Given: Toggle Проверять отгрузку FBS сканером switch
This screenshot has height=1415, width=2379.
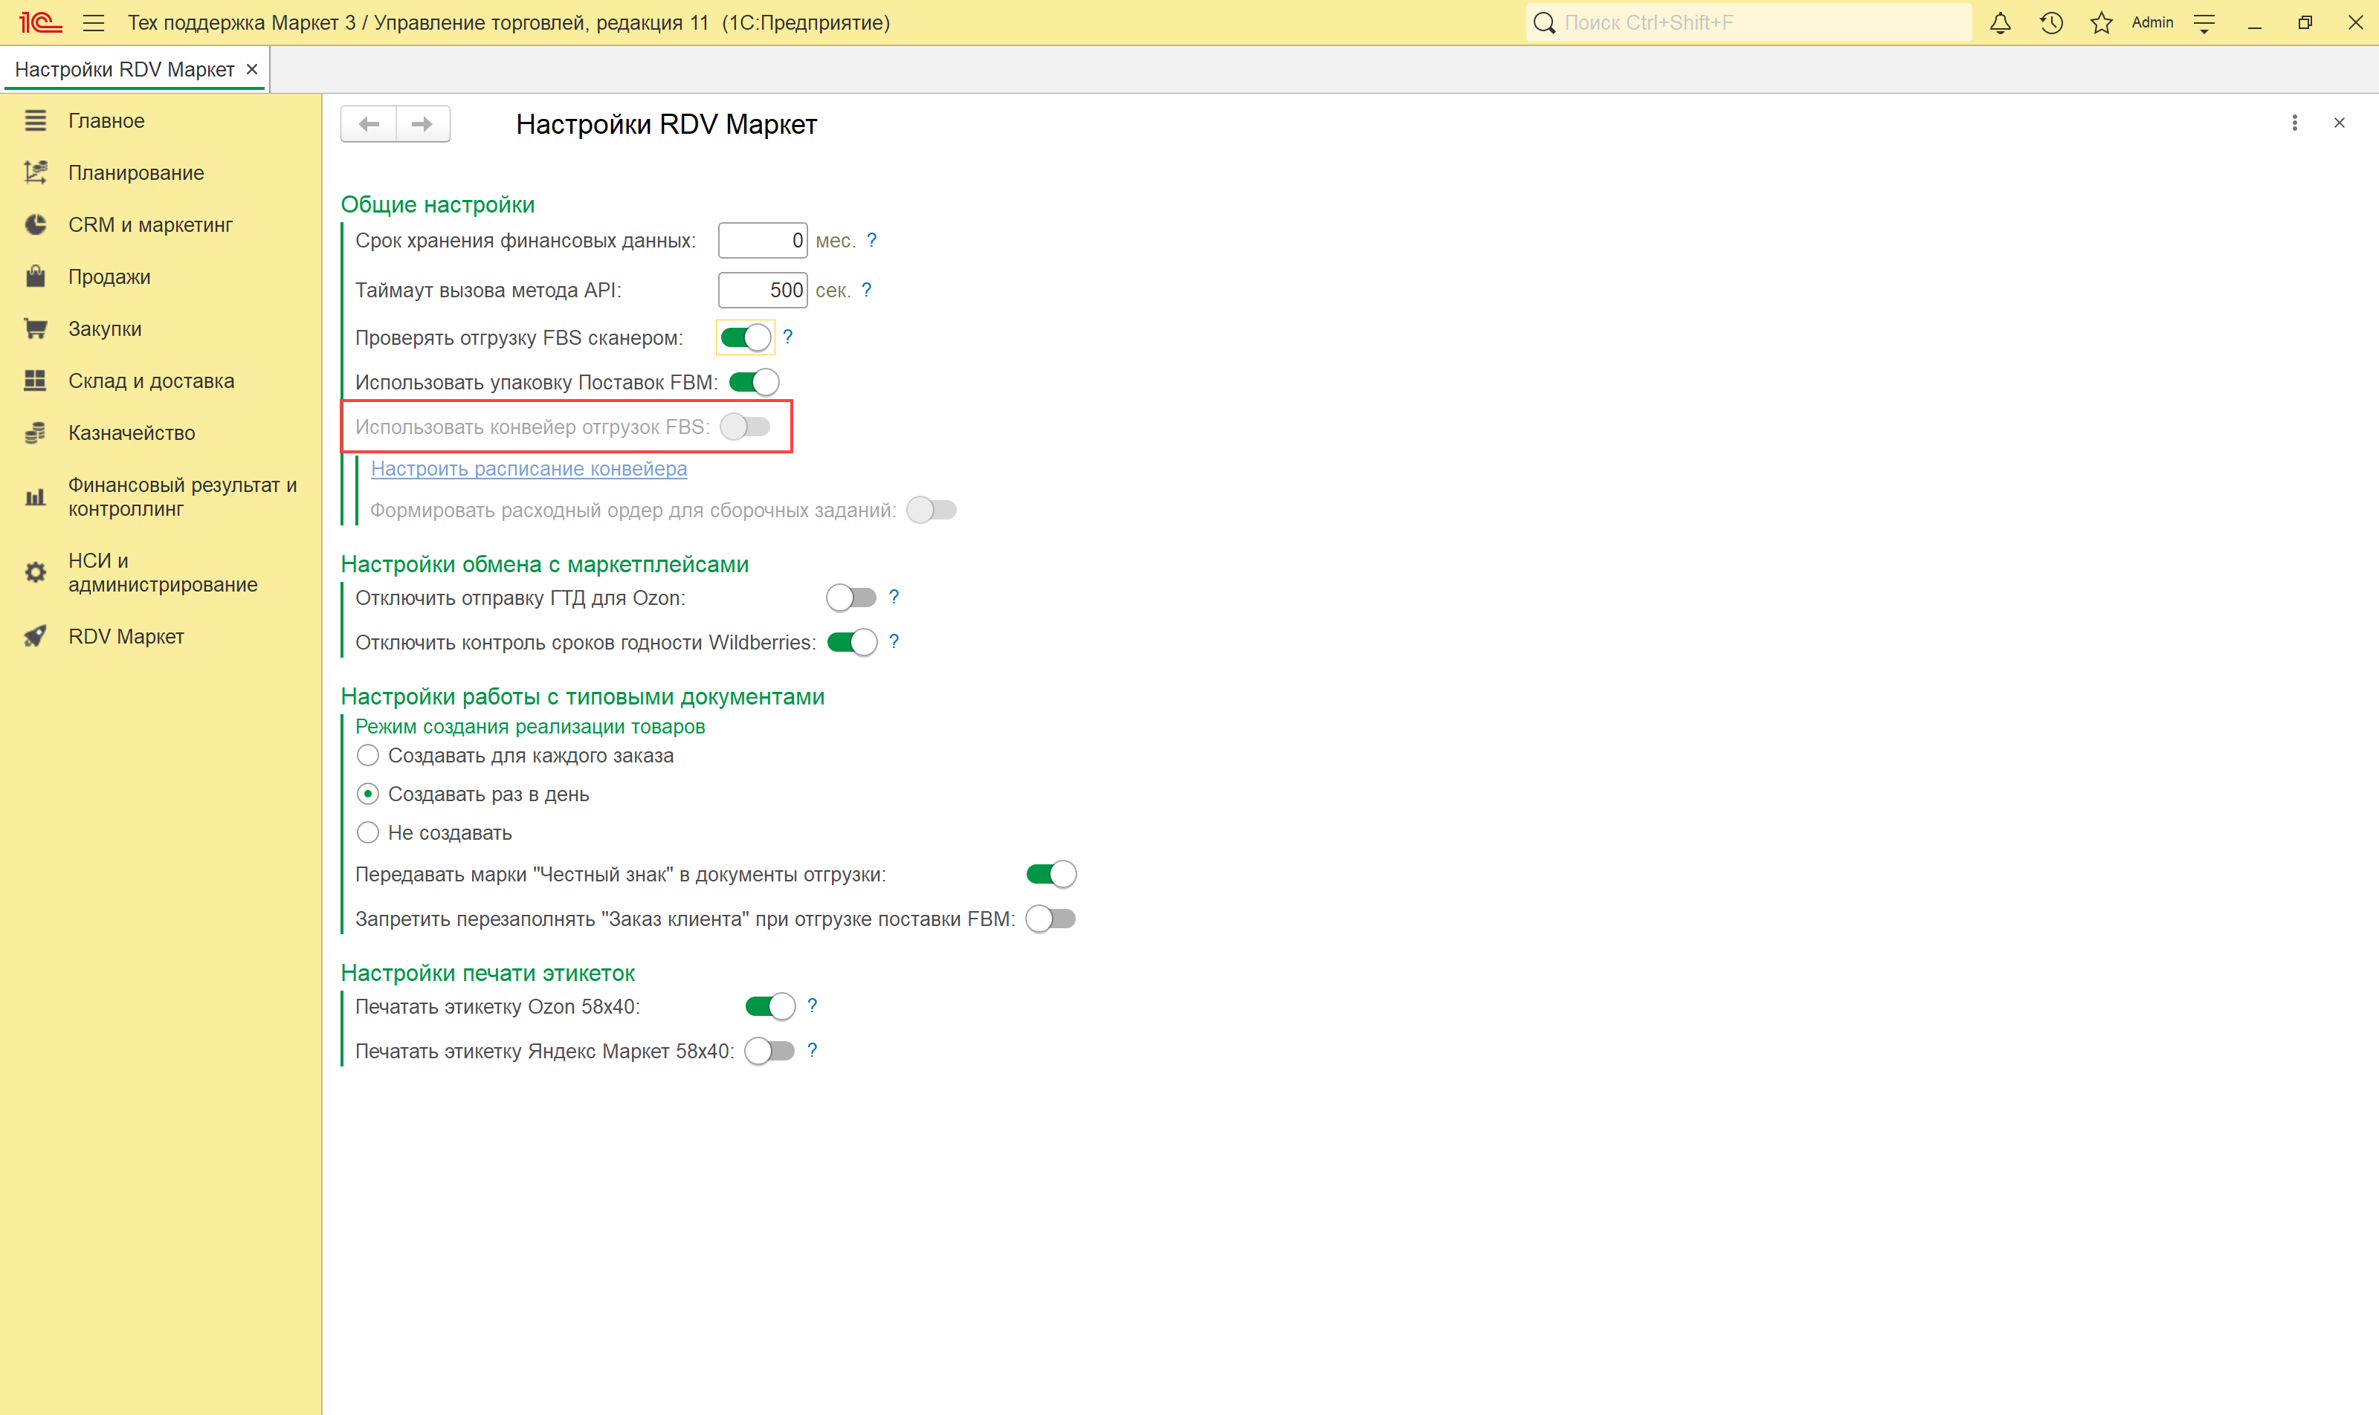Looking at the screenshot, I should pos(745,337).
